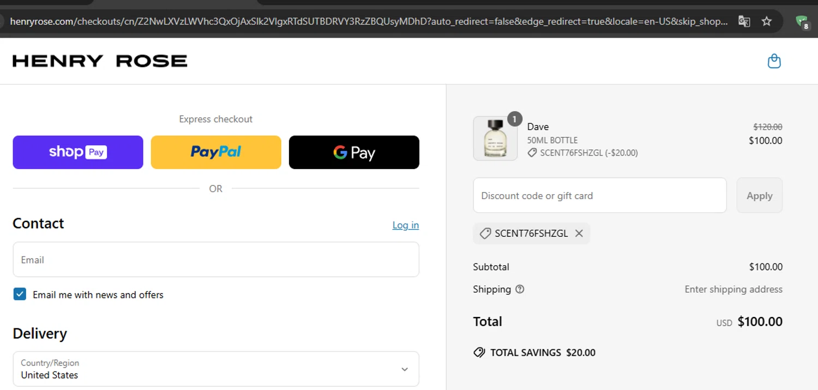The image size is (818, 390).
Task: Choose PayPal express checkout
Action: point(216,152)
